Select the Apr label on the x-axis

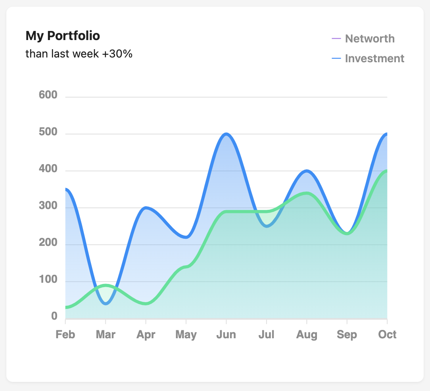(146, 334)
